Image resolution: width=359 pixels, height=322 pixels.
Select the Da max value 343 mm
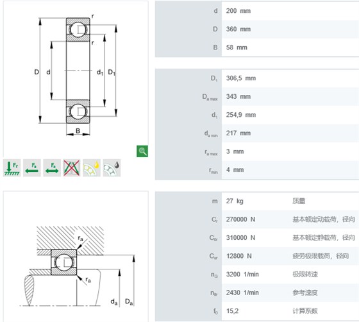coord(238,96)
